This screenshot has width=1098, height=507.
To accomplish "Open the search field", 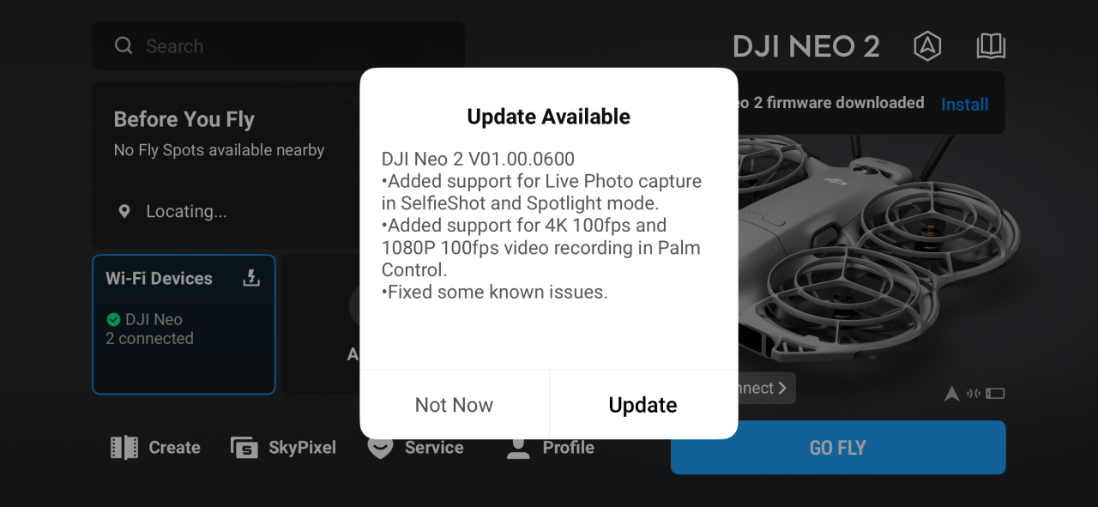I will tap(278, 46).
